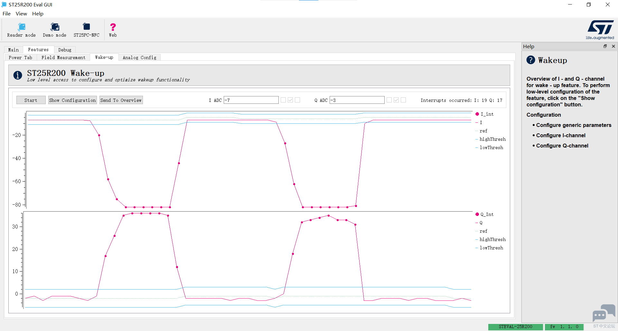This screenshot has width=618, height=331.
Task: Open Configure Q-channel help link
Action: tap(562, 146)
